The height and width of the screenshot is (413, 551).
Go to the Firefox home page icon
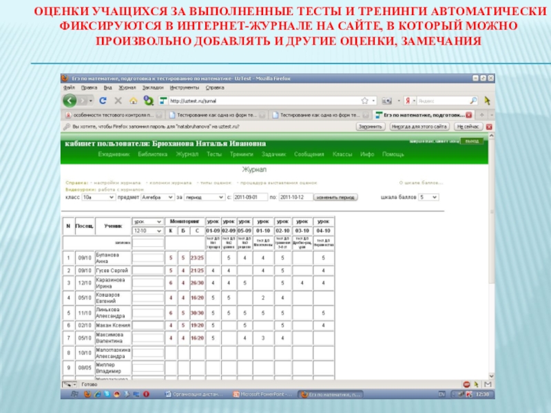click(133, 100)
